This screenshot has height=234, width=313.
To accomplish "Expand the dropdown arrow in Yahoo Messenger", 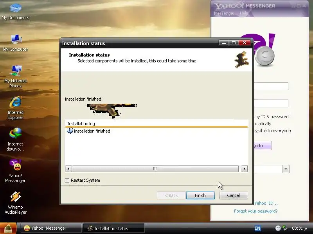I will (286, 169).
